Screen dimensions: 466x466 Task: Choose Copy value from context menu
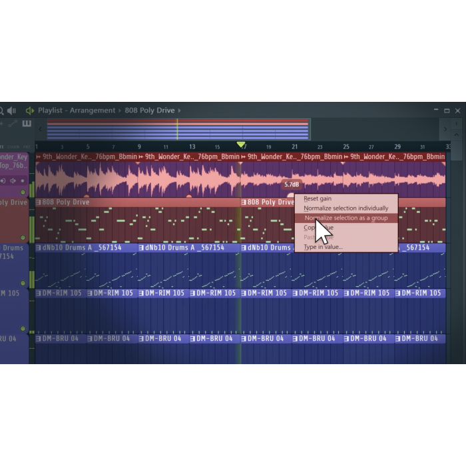[x=319, y=228]
